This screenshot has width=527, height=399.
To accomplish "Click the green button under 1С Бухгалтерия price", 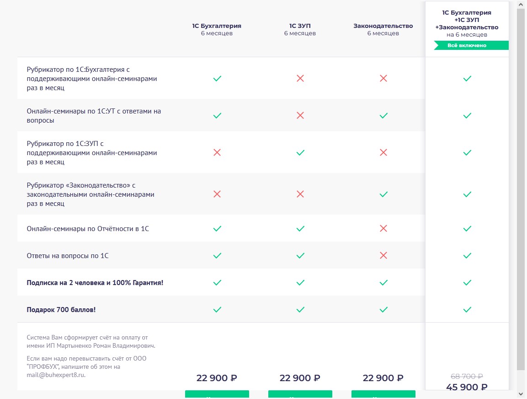I will tap(217, 394).
